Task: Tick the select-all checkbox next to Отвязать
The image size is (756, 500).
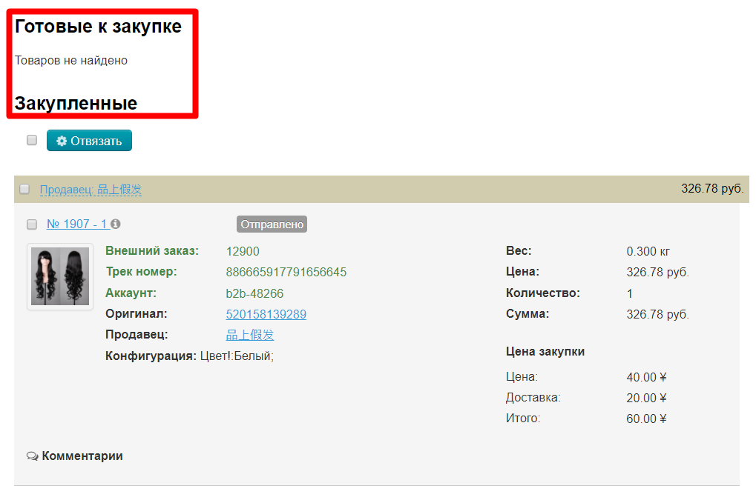Action: coord(32,140)
